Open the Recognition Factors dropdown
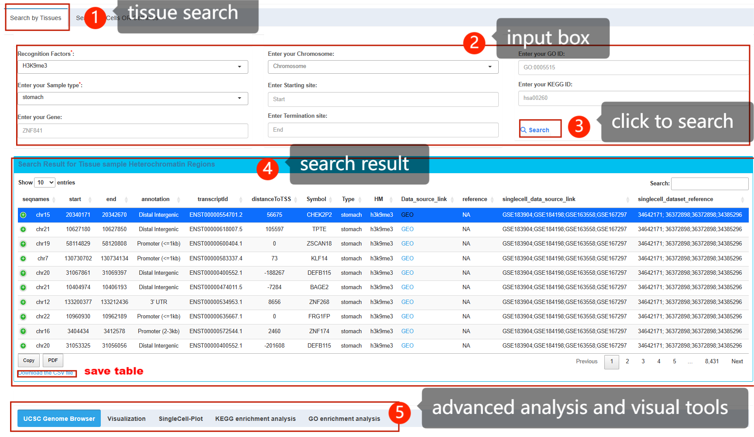This screenshot has height=437, width=754. (133, 67)
